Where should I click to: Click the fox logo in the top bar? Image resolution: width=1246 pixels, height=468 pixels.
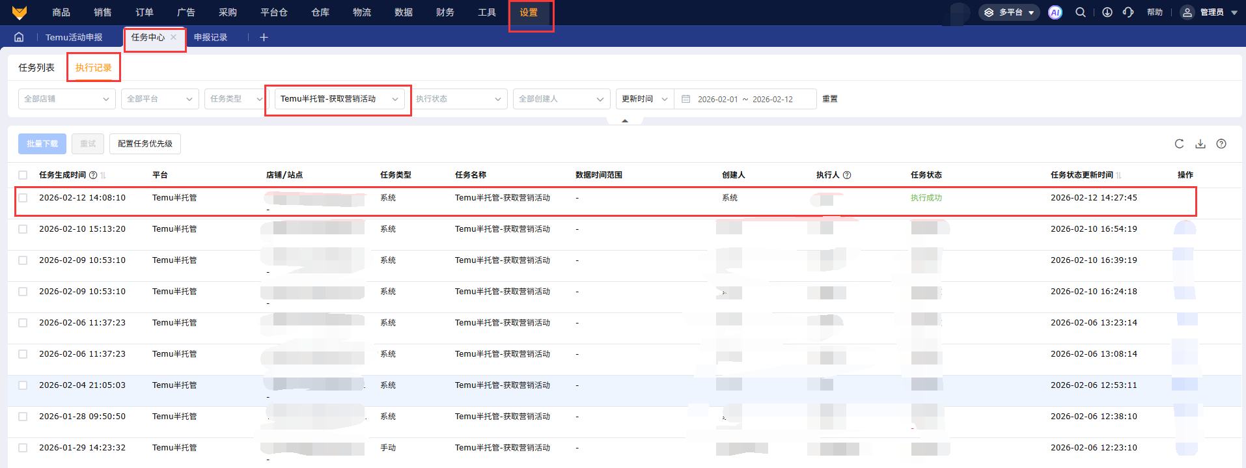[20, 12]
